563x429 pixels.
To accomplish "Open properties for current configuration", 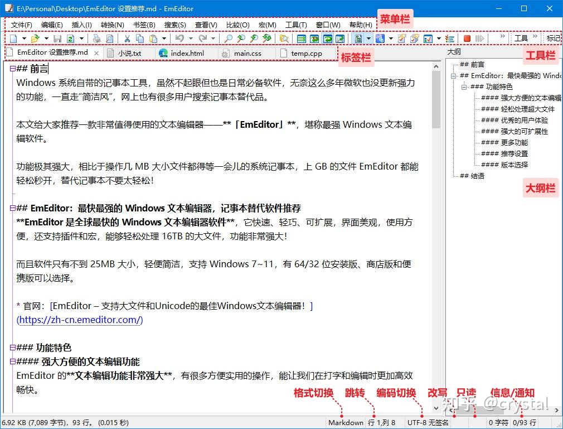I will click(402, 38).
